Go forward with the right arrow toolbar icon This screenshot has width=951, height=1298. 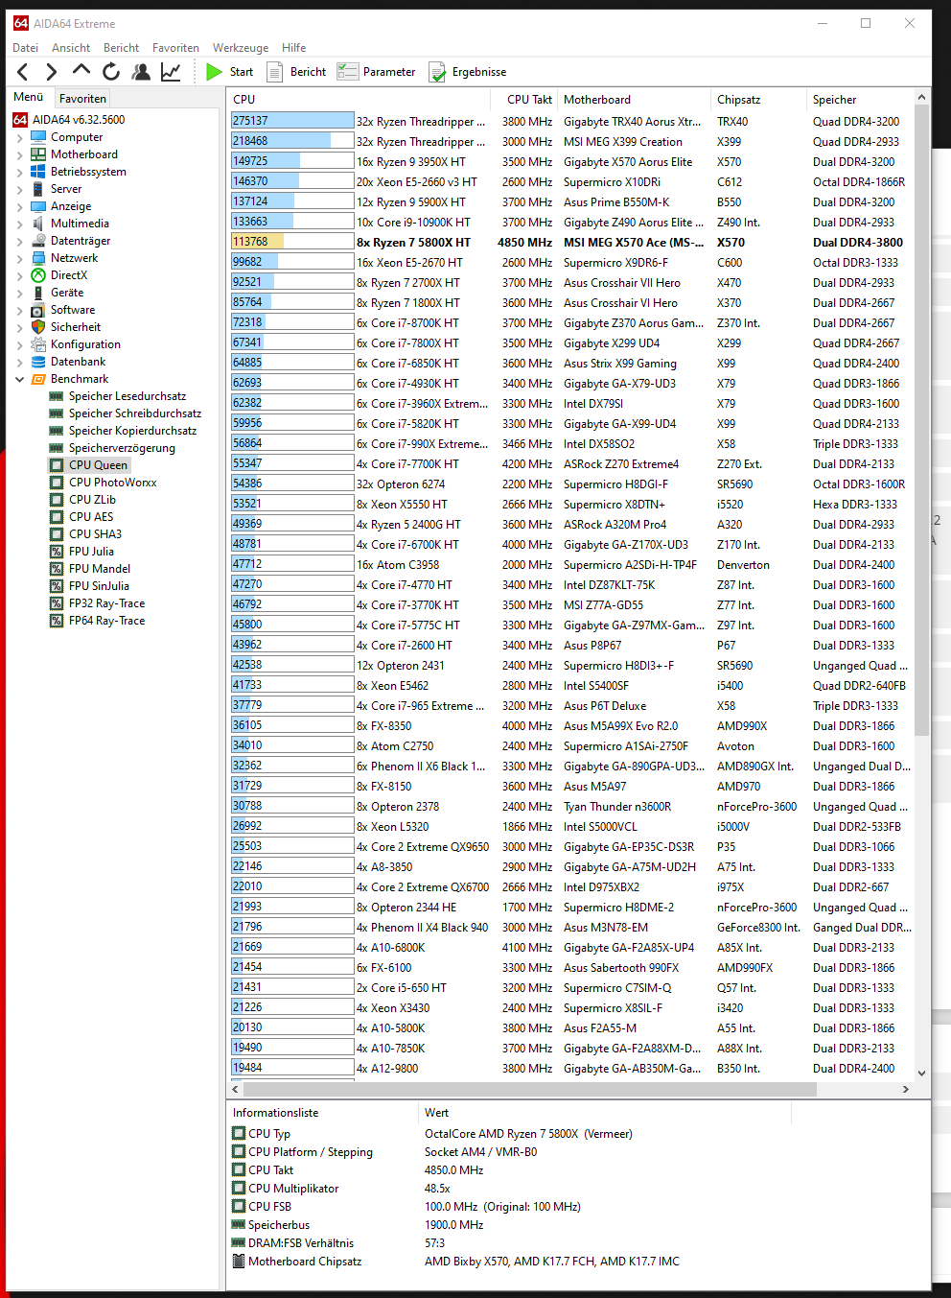point(52,72)
